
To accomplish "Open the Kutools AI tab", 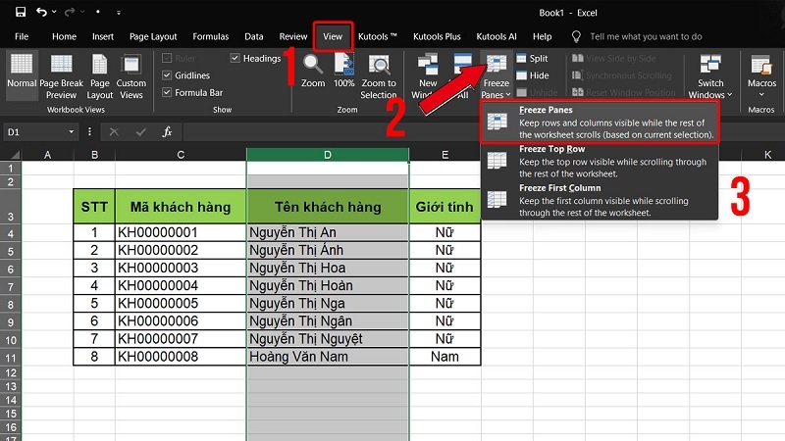I will [x=497, y=36].
